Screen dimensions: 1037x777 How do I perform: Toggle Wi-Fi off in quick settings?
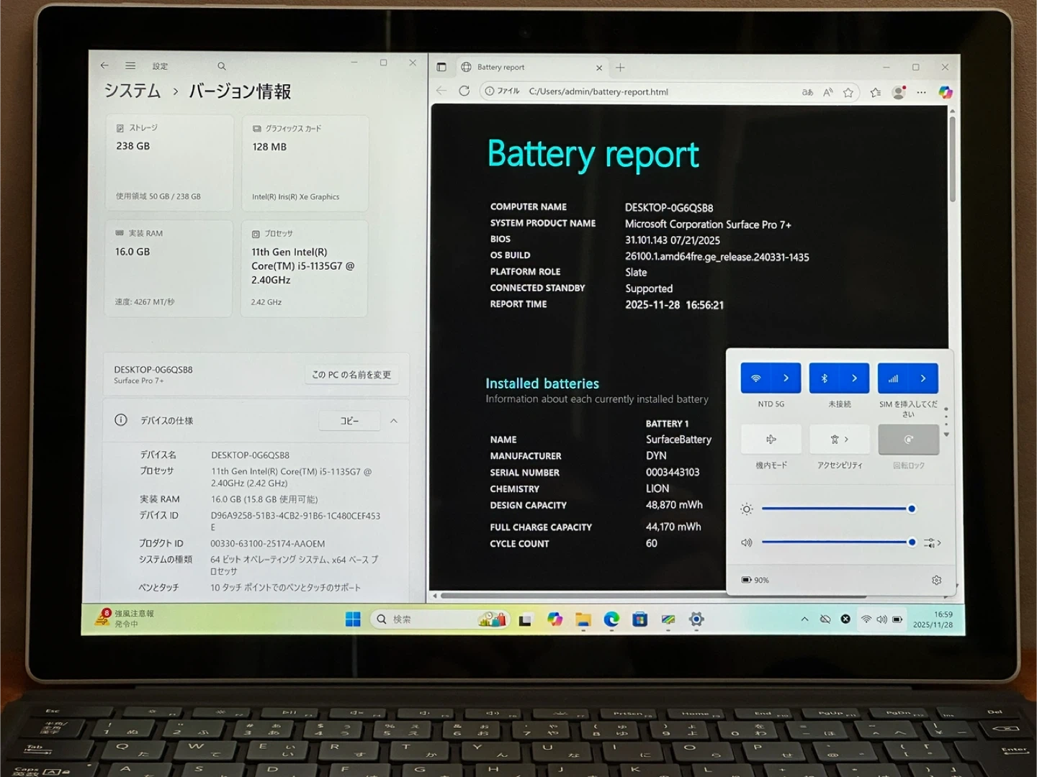coord(756,378)
